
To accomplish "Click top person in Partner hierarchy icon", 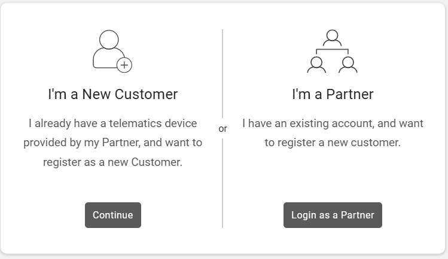I will [x=332, y=38].
